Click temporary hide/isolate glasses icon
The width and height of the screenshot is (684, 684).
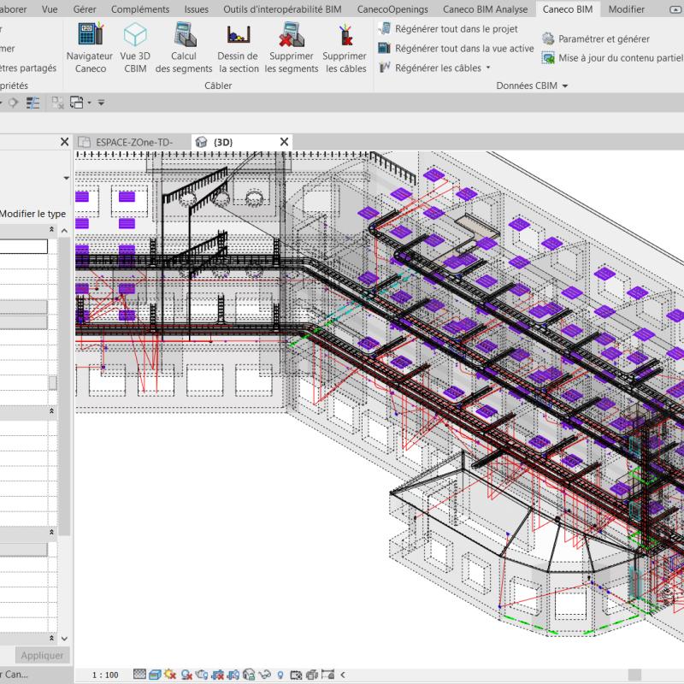coord(264,675)
